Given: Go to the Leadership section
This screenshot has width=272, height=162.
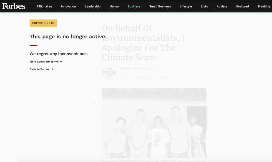Looking at the screenshot, I should [93, 6].
